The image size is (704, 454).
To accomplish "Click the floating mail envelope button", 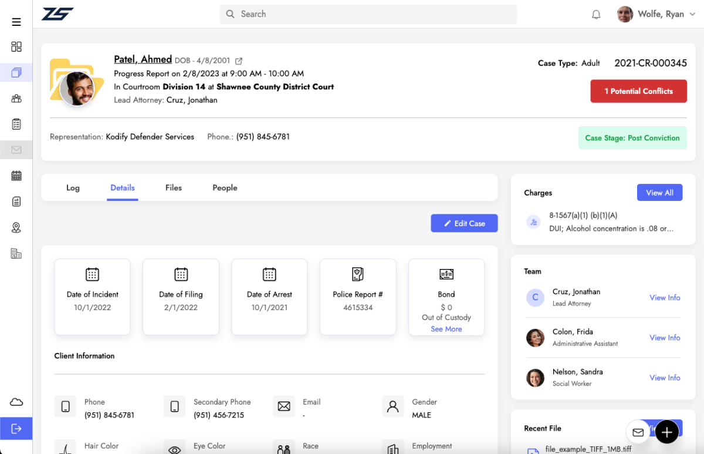I will click(638, 432).
